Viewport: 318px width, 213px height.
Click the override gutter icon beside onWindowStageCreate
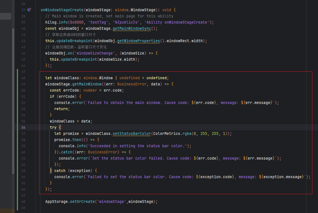click(x=29, y=10)
